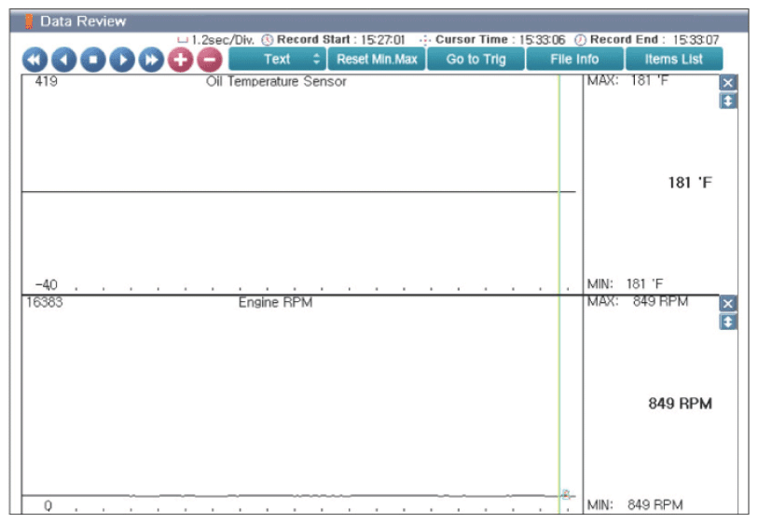Click the Data Review title icon

click(29, 21)
